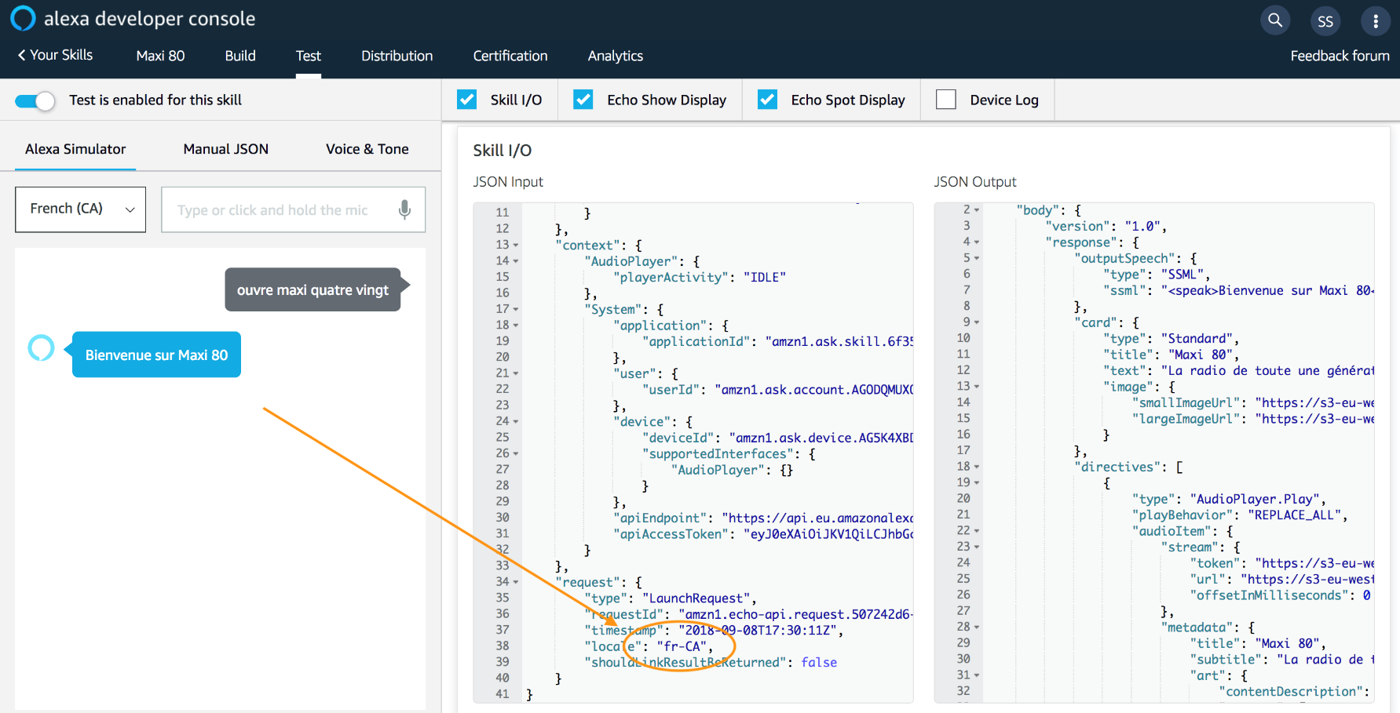The width and height of the screenshot is (1400, 713).
Task: Open the Maxi 80 skill tab
Action: 160,56
